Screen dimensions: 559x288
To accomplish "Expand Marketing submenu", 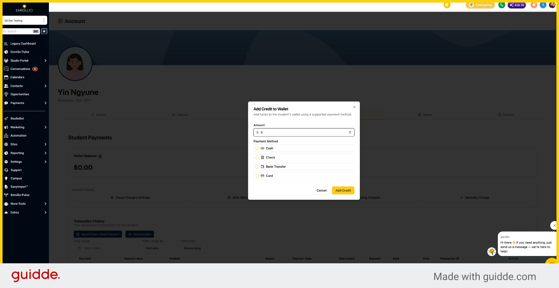I will [x=45, y=127].
